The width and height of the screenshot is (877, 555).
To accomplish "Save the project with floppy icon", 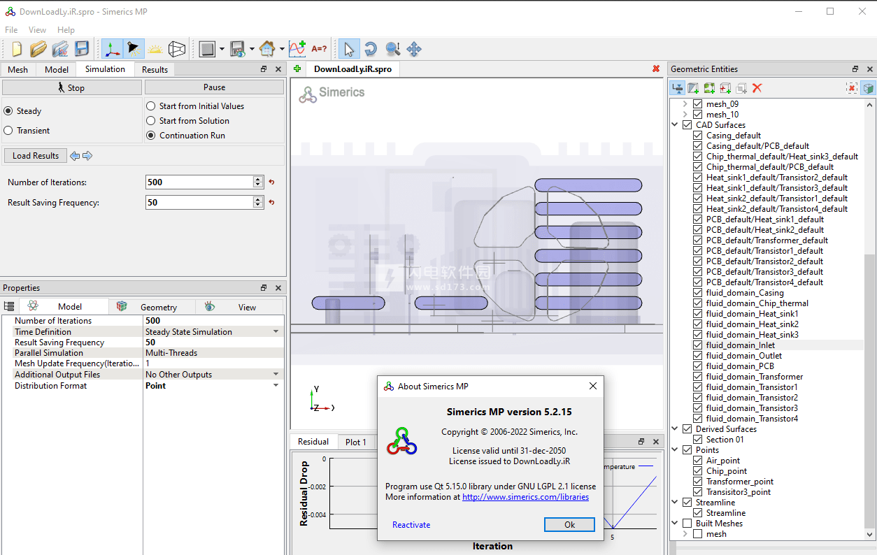I will coord(82,49).
